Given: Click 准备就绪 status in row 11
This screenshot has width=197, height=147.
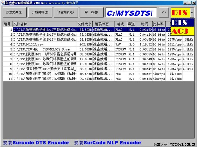Looking at the screenshot, I should pos(104,79).
